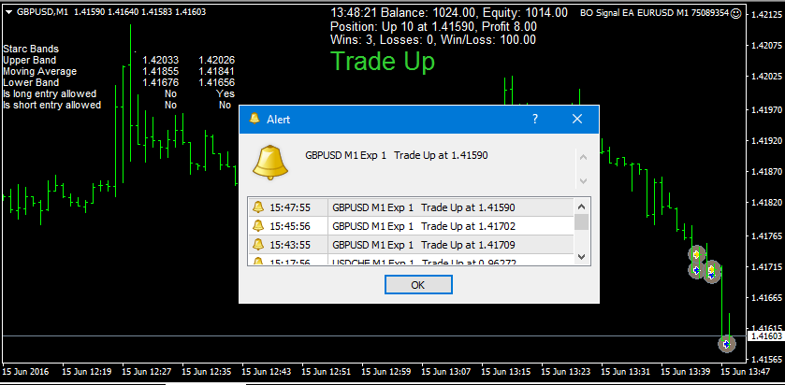Click the 'Wins: 3, Losses: 0' line
This screenshot has width=785, height=385.
point(433,40)
